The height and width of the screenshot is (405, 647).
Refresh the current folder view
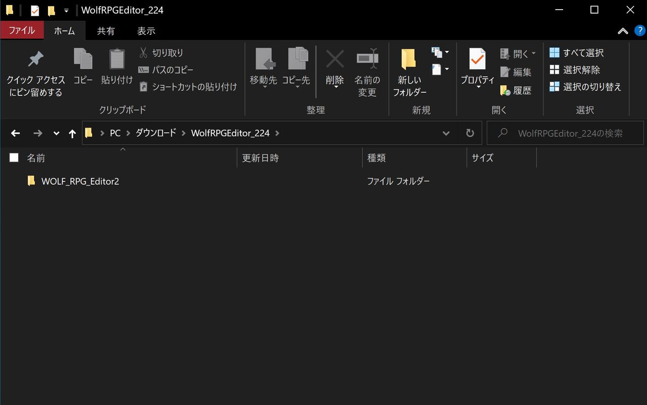[470, 133]
